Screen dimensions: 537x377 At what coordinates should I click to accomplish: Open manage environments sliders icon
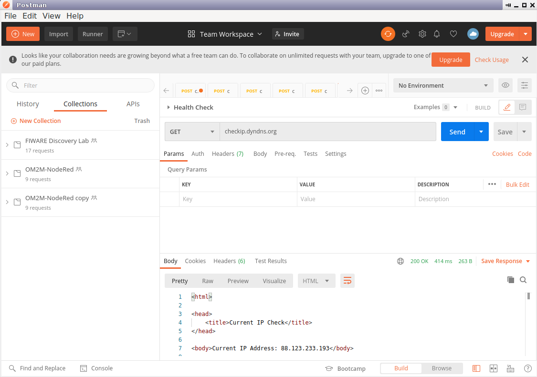tap(524, 85)
